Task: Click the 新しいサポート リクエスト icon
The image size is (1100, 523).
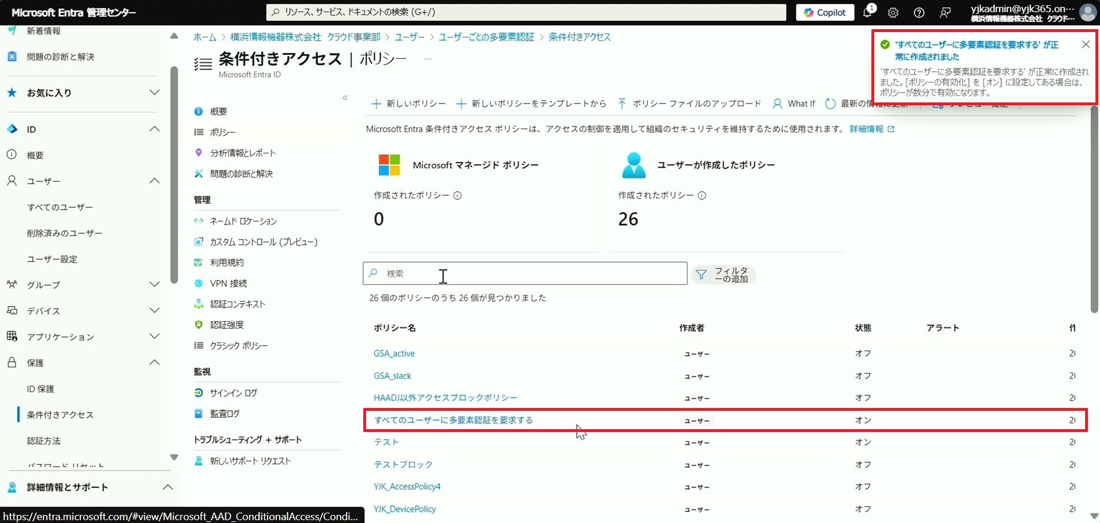Action: coord(199,461)
